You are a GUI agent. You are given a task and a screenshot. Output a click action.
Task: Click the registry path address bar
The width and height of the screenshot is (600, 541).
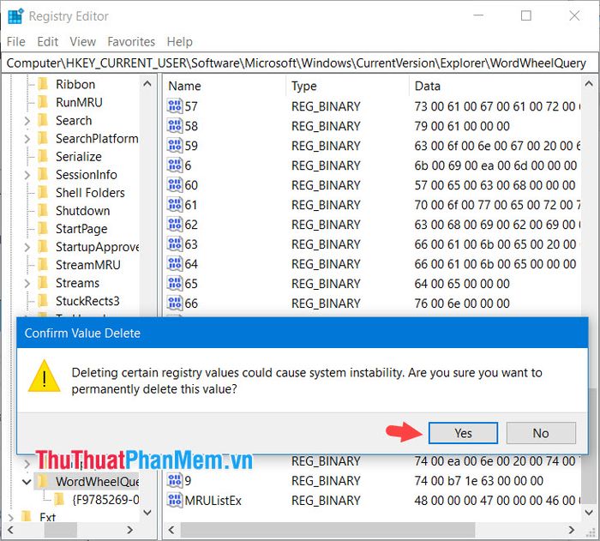coord(300,63)
